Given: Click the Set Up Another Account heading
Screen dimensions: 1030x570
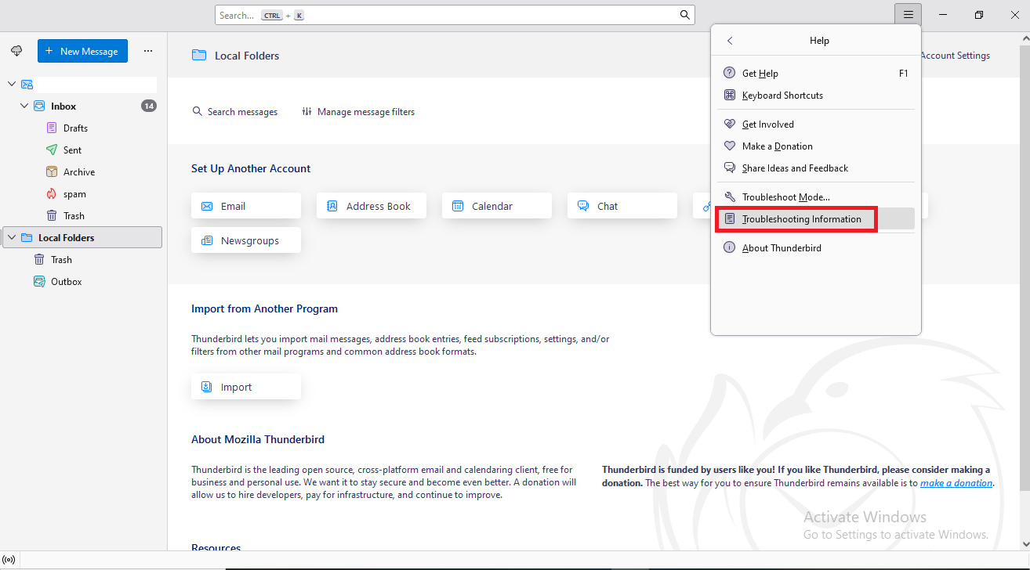Looking at the screenshot, I should (251, 168).
